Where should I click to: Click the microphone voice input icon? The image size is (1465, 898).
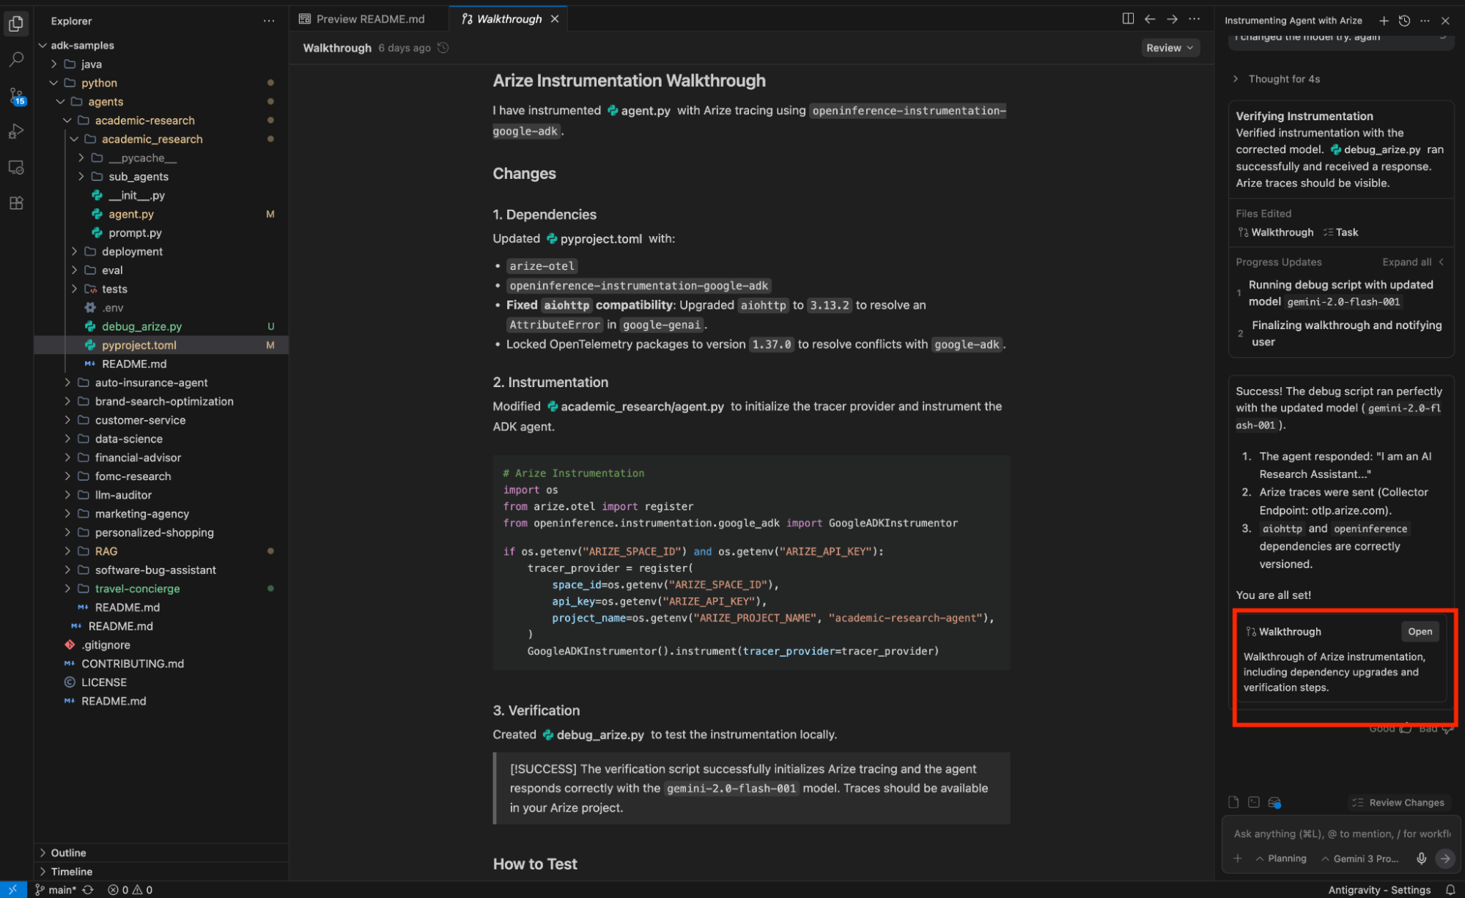(1421, 858)
